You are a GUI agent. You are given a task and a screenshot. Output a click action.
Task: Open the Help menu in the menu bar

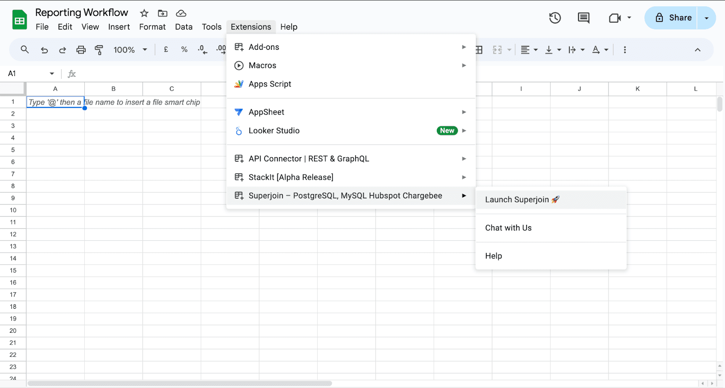point(289,27)
